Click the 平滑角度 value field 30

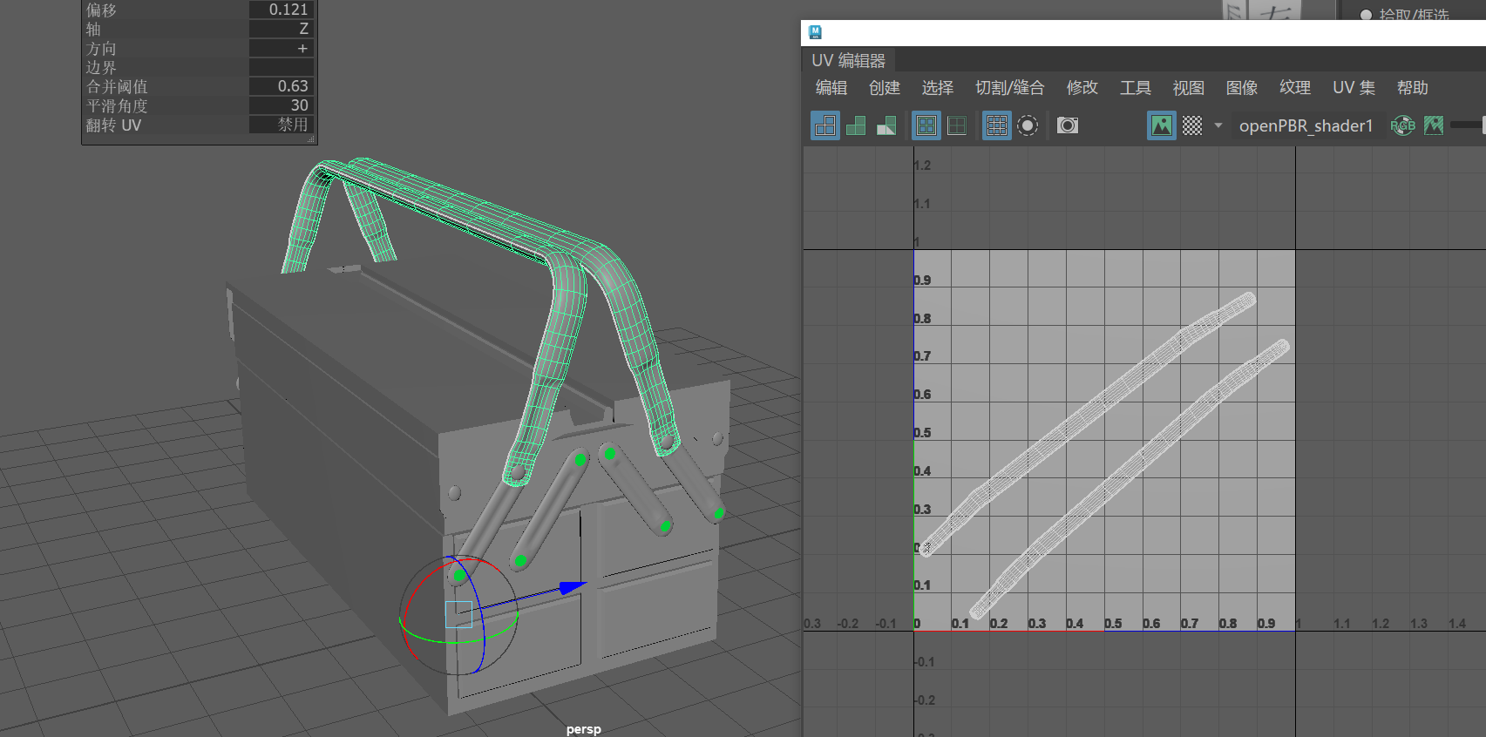pyautogui.click(x=282, y=105)
